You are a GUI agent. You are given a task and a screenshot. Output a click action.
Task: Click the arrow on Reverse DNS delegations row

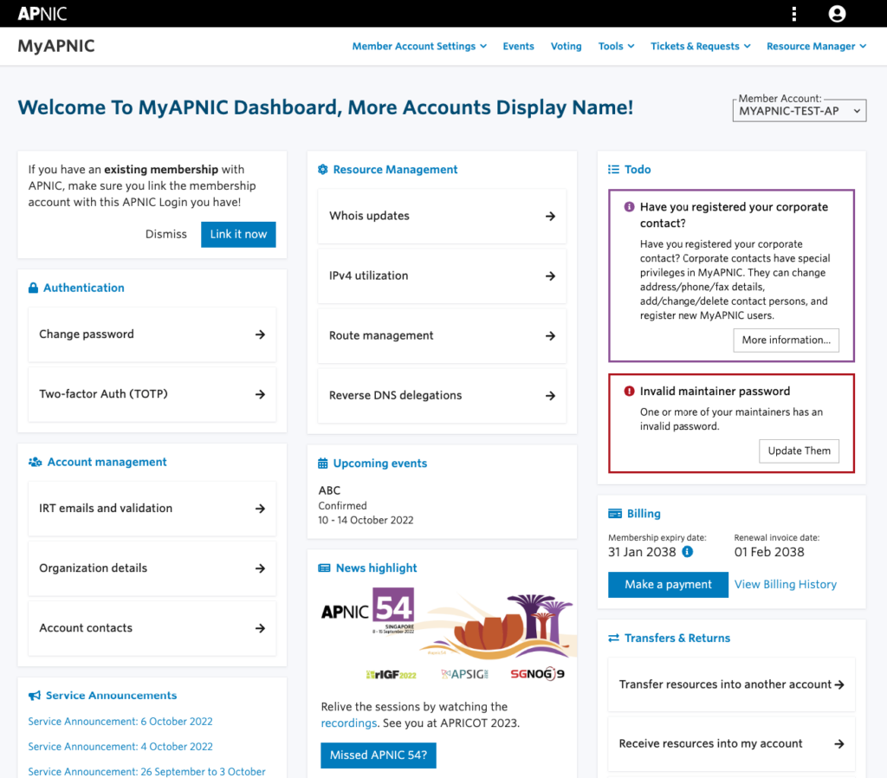click(550, 396)
